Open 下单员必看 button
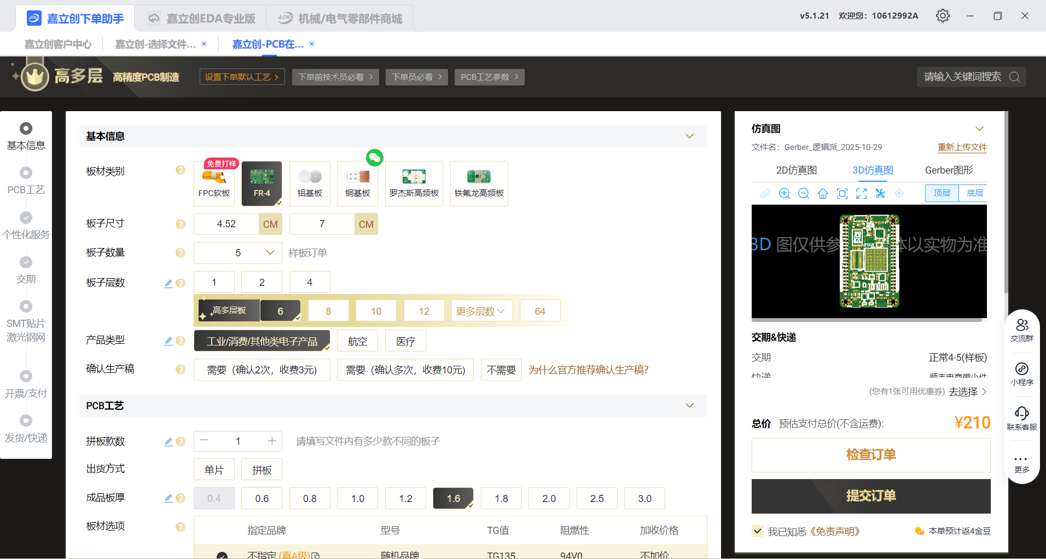This screenshot has height=559, width=1046. [417, 77]
